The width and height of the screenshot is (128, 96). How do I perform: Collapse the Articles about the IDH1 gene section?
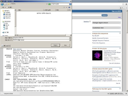pyautogui.click(x=120, y=68)
